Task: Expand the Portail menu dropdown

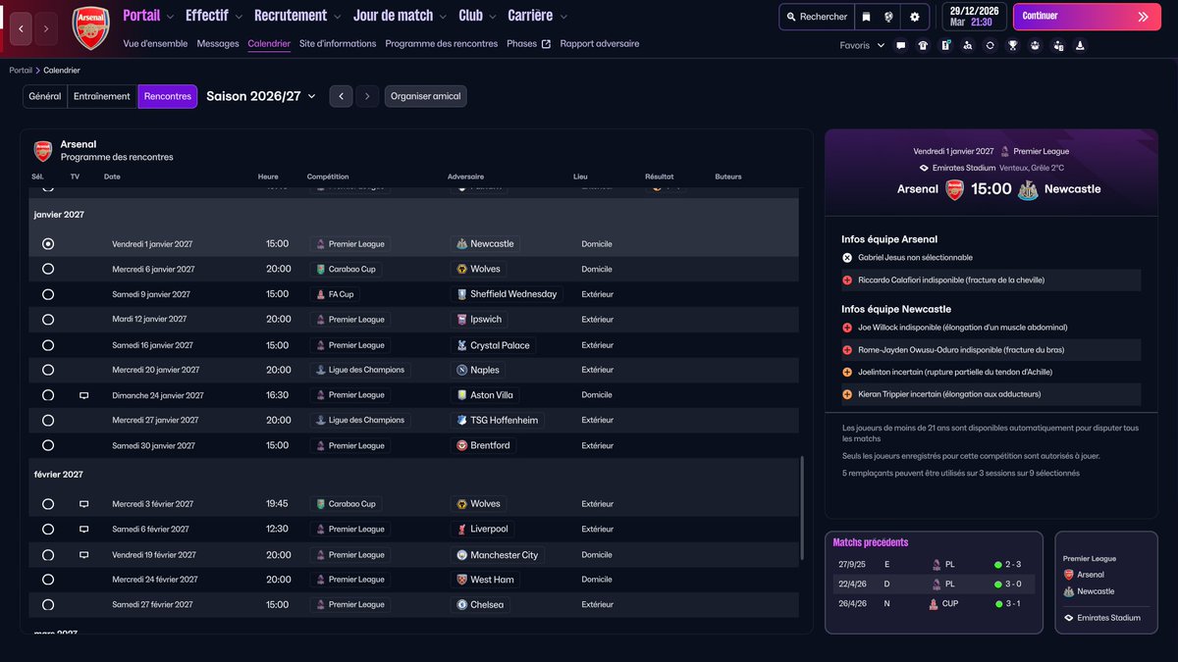Action: click(x=171, y=17)
